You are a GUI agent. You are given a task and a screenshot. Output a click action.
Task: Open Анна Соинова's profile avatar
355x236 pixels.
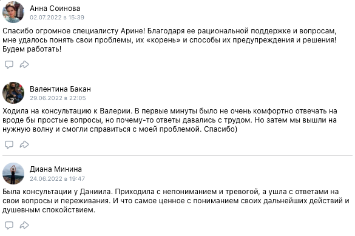coord(13,12)
